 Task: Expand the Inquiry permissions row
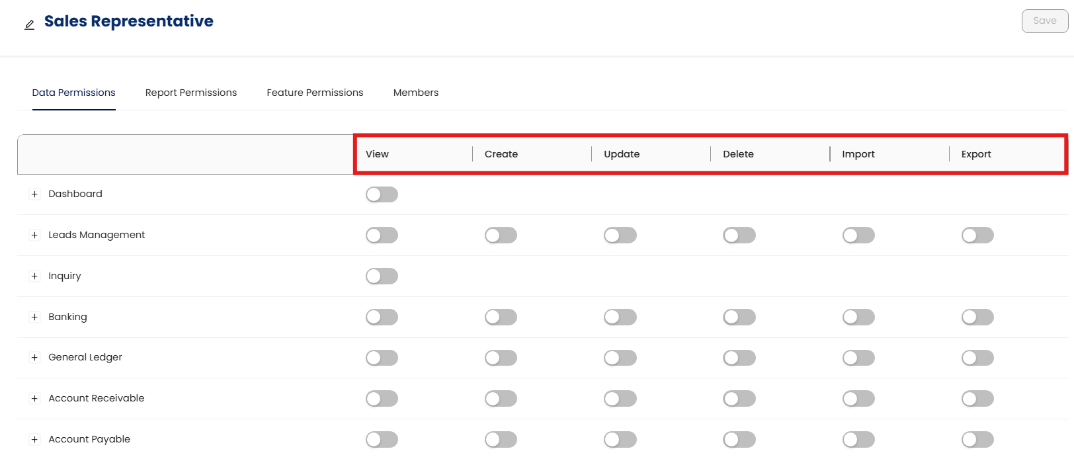(x=35, y=276)
